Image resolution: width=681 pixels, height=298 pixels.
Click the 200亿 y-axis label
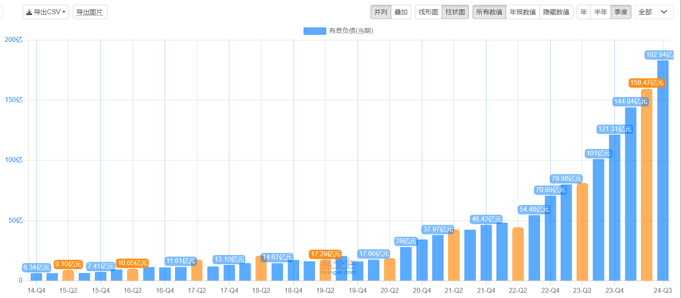click(x=13, y=40)
